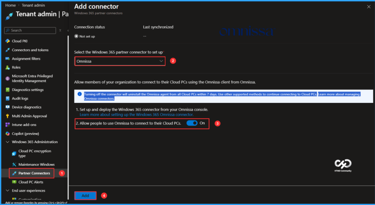Select Audit logs in the sidebar

[x=20, y=98]
